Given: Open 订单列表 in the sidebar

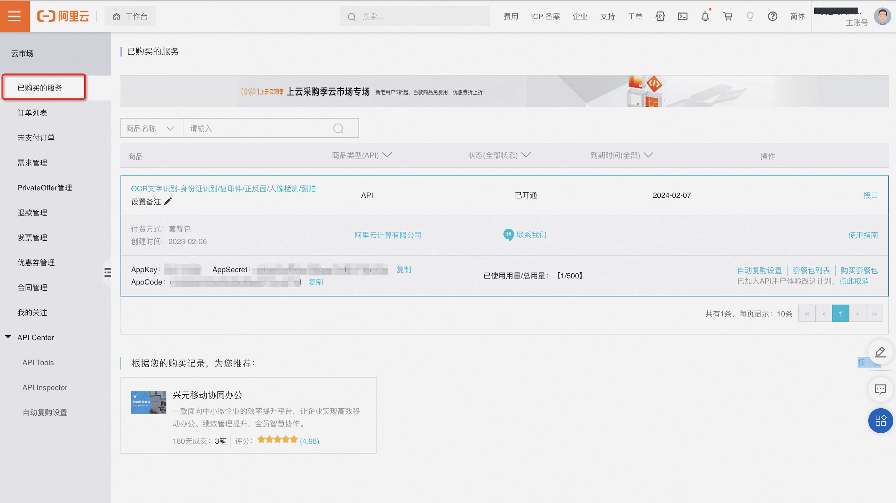Looking at the screenshot, I should (x=32, y=113).
